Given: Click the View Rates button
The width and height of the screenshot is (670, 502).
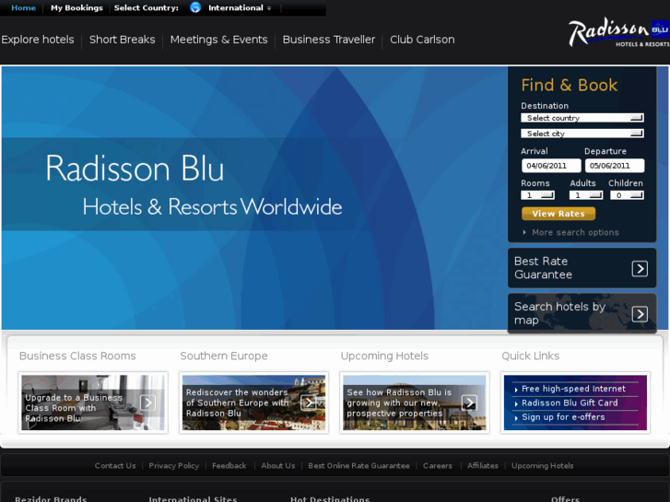Looking at the screenshot, I should tap(558, 214).
